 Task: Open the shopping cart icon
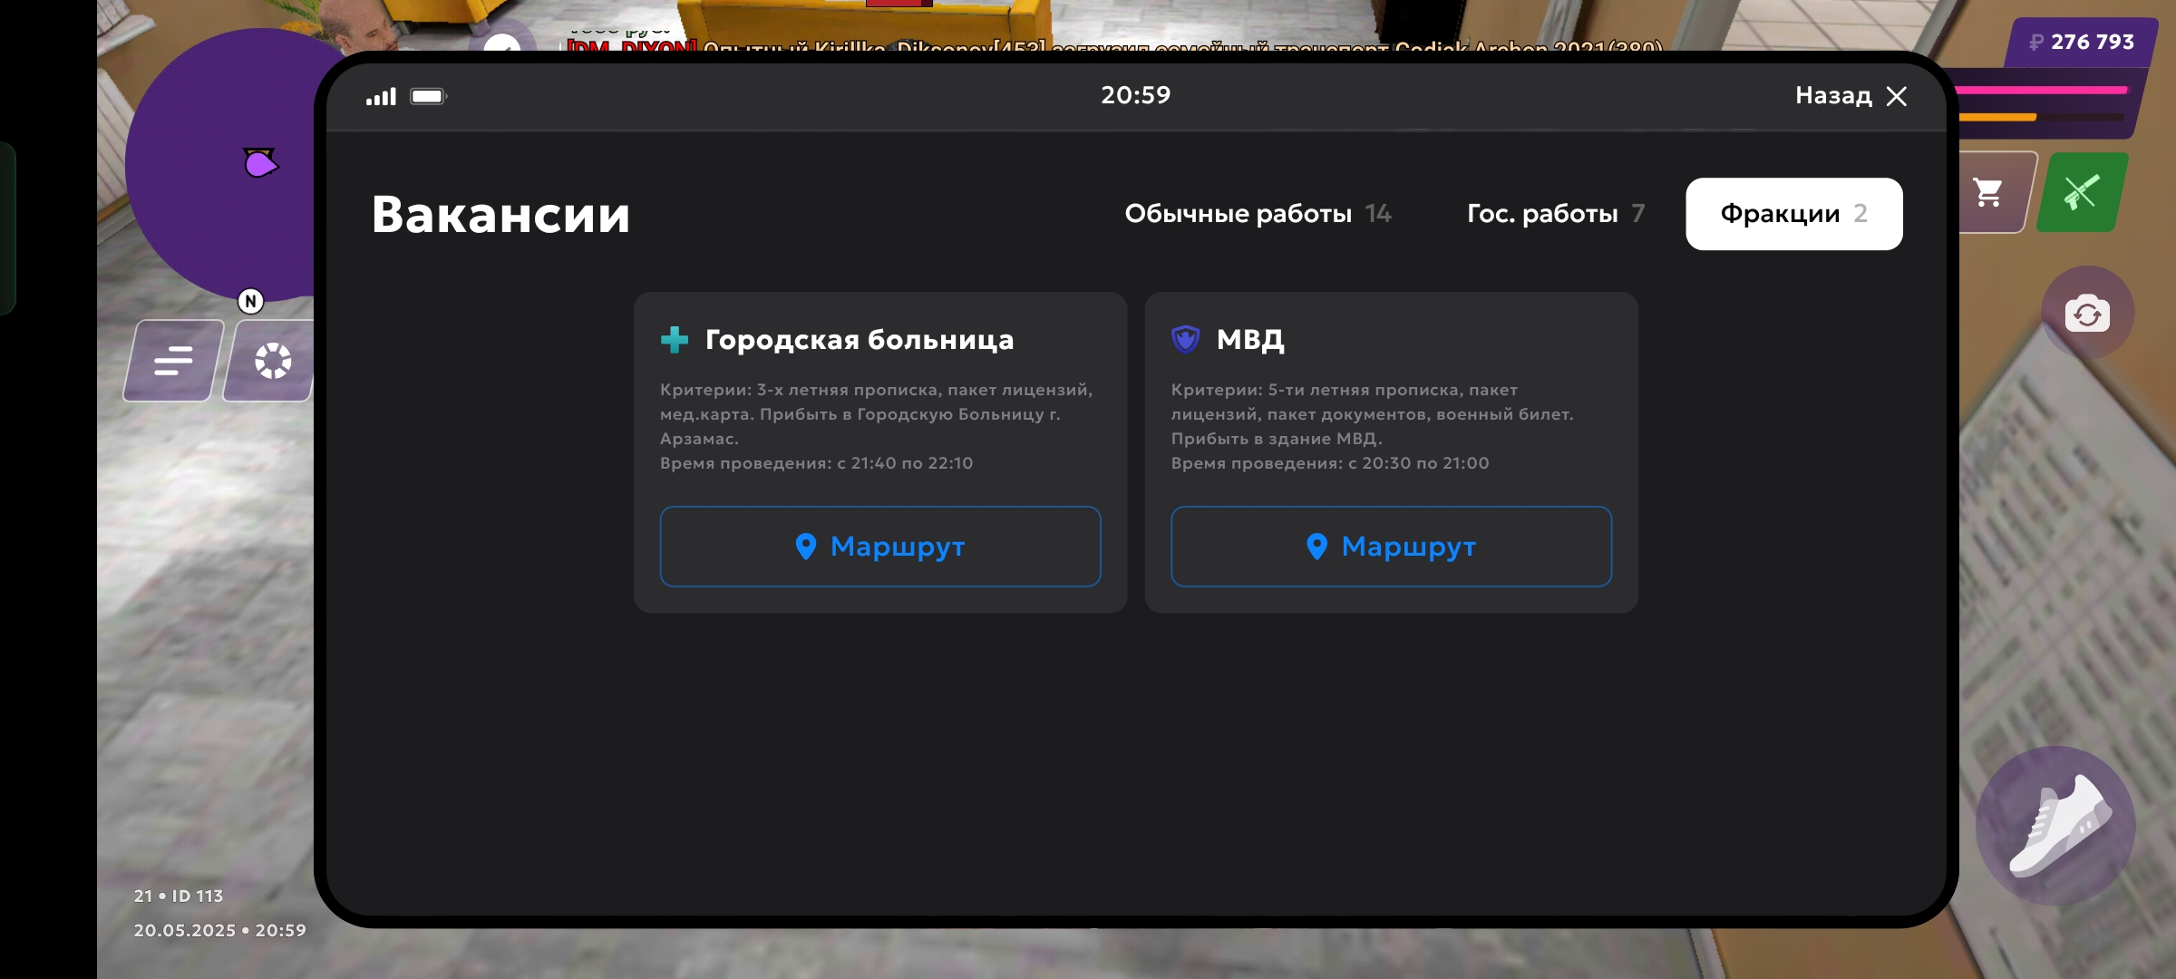[1988, 192]
